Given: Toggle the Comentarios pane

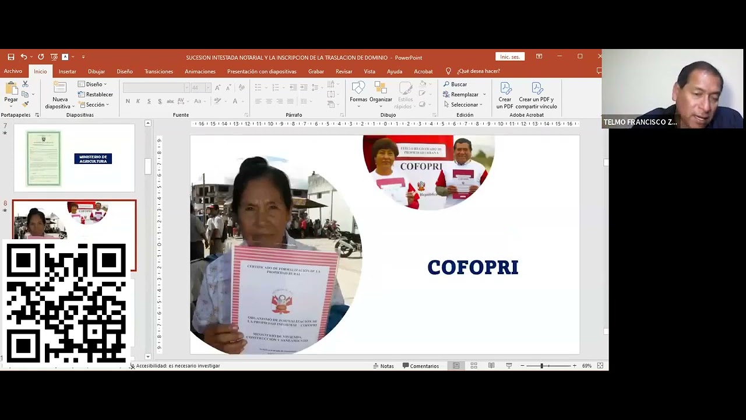Looking at the screenshot, I should click(421, 366).
